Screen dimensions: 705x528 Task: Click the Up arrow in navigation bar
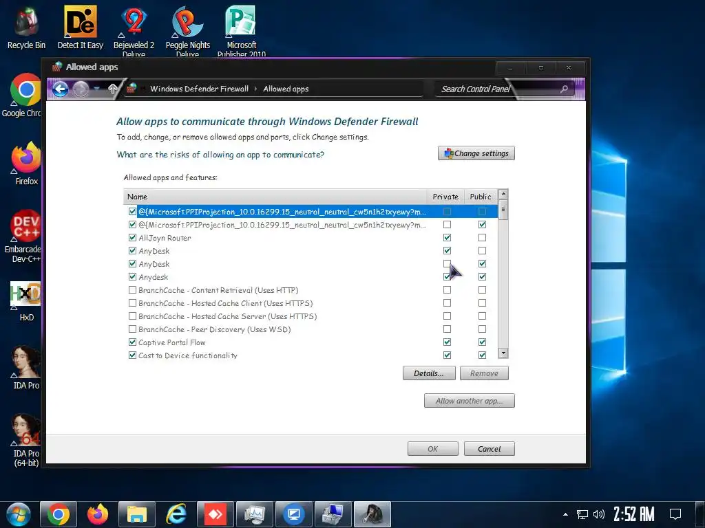point(113,89)
